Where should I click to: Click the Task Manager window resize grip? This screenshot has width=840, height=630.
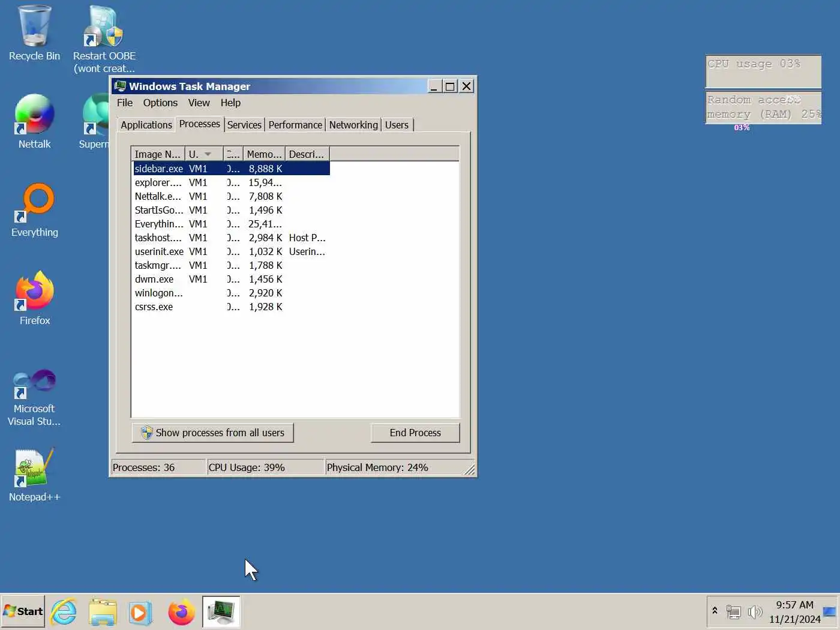470,470
